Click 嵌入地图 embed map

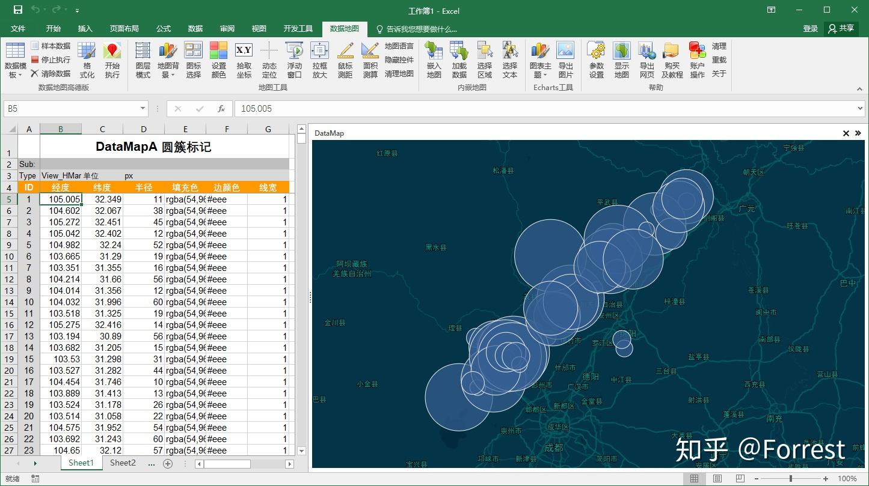[x=434, y=60]
